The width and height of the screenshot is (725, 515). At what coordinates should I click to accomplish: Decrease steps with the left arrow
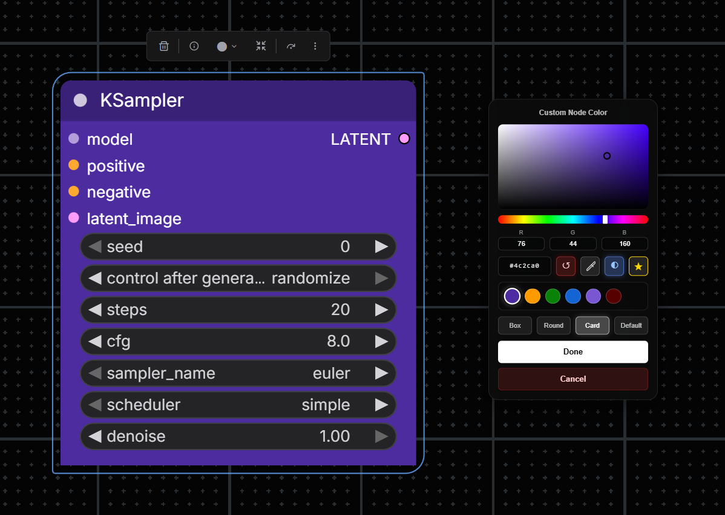tap(95, 310)
